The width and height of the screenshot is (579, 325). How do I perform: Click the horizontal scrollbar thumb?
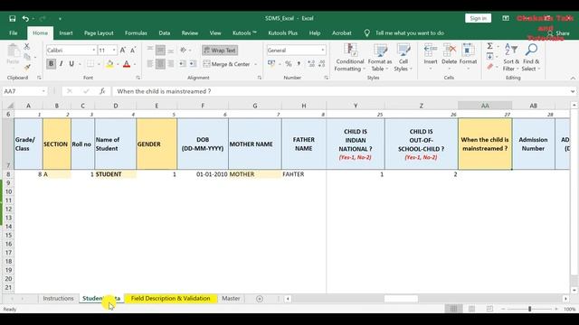point(401,299)
